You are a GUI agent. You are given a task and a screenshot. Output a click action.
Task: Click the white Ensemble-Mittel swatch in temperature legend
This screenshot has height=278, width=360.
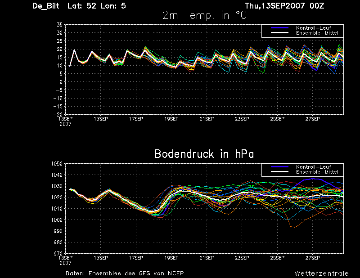[x=279, y=33]
